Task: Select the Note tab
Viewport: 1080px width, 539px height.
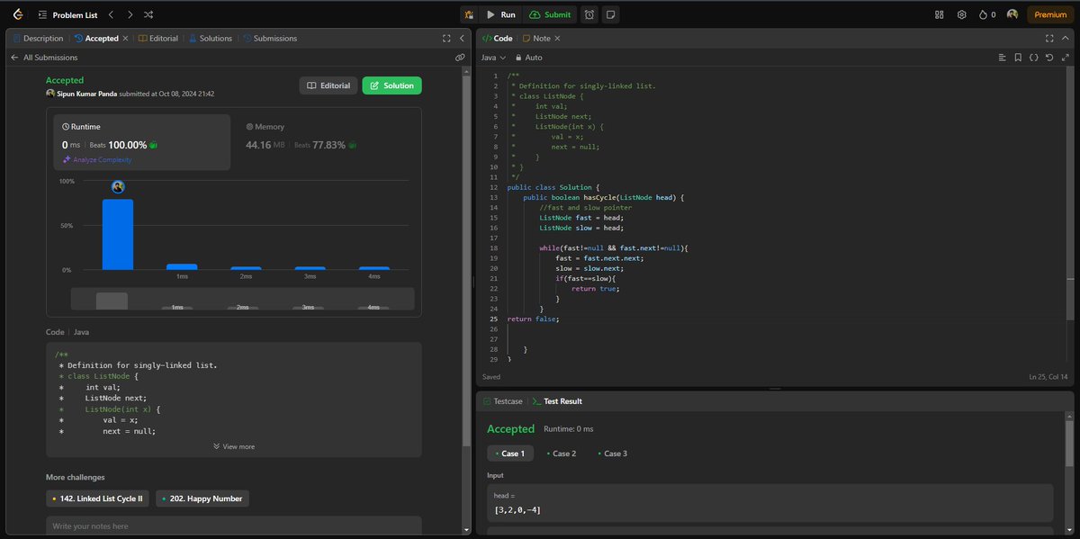Action: (536, 39)
